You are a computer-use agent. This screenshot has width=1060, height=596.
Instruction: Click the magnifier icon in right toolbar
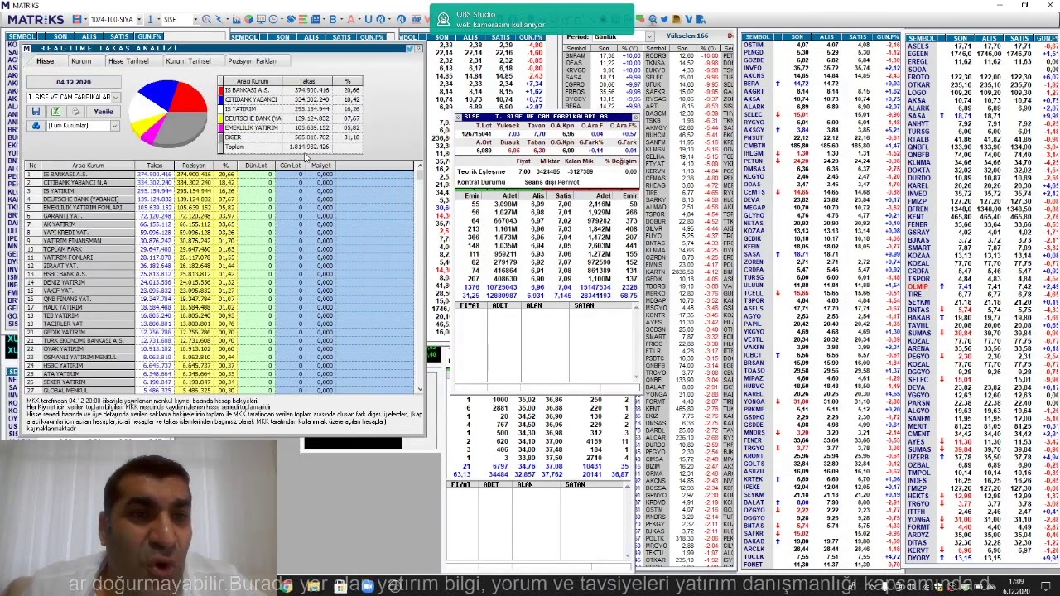(x=653, y=19)
